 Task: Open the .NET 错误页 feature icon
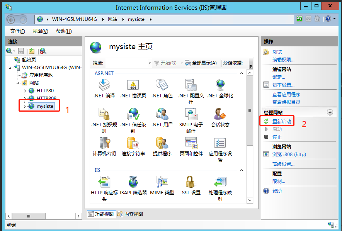click(x=133, y=88)
